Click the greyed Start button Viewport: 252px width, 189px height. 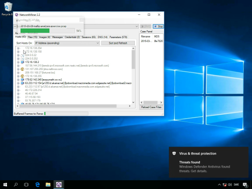coord(146,27)
